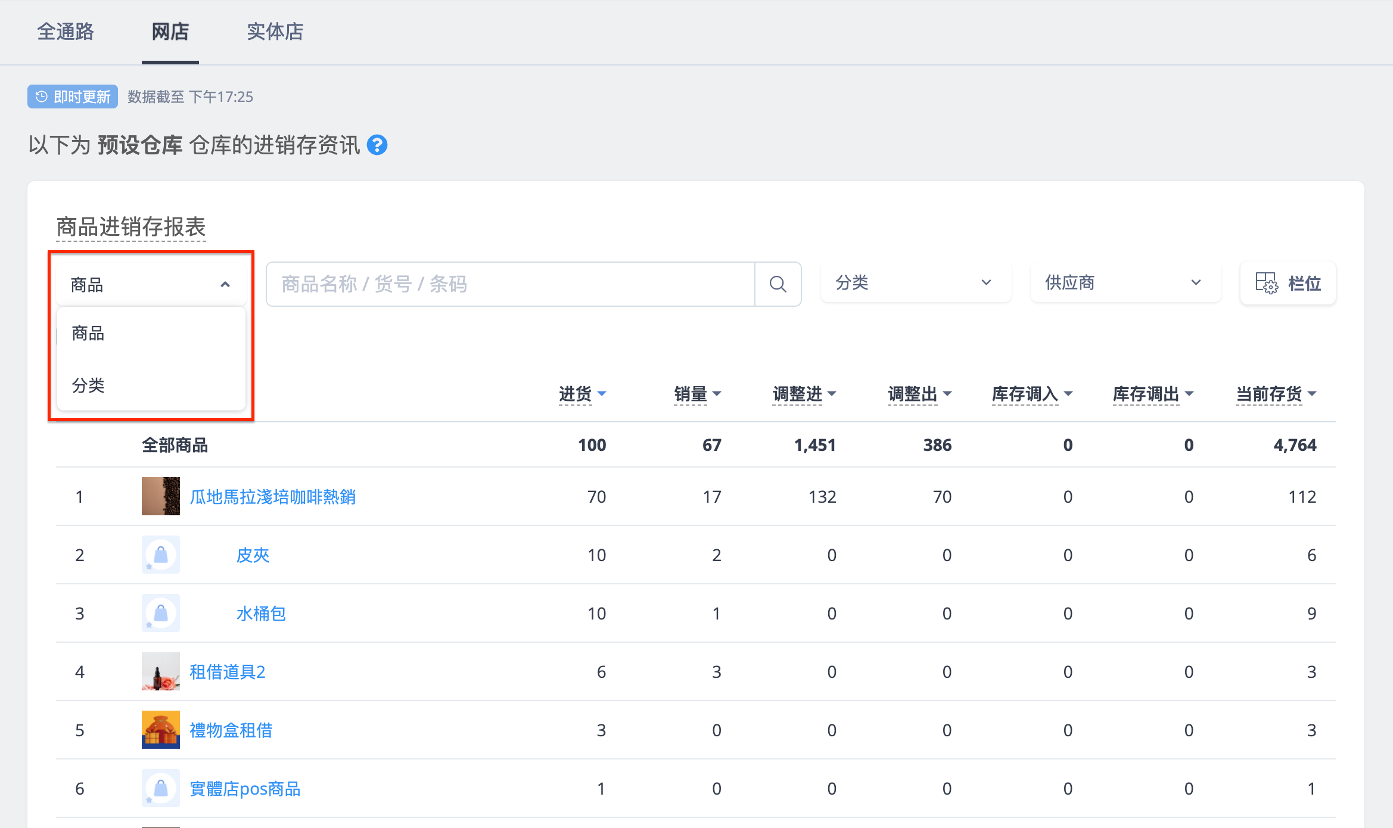This screenshot has width=1393, height=828.
Task: Open the 栏位 column settings button
Action: [1288, 284]
